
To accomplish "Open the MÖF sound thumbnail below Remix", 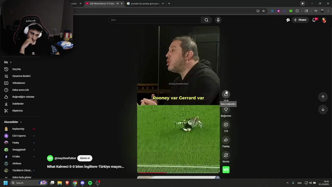I will tap(226, 170).
